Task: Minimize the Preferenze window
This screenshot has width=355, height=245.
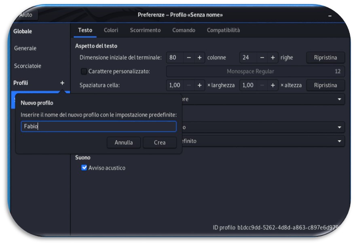Action: pyautogui.click(x=330, y=16)
